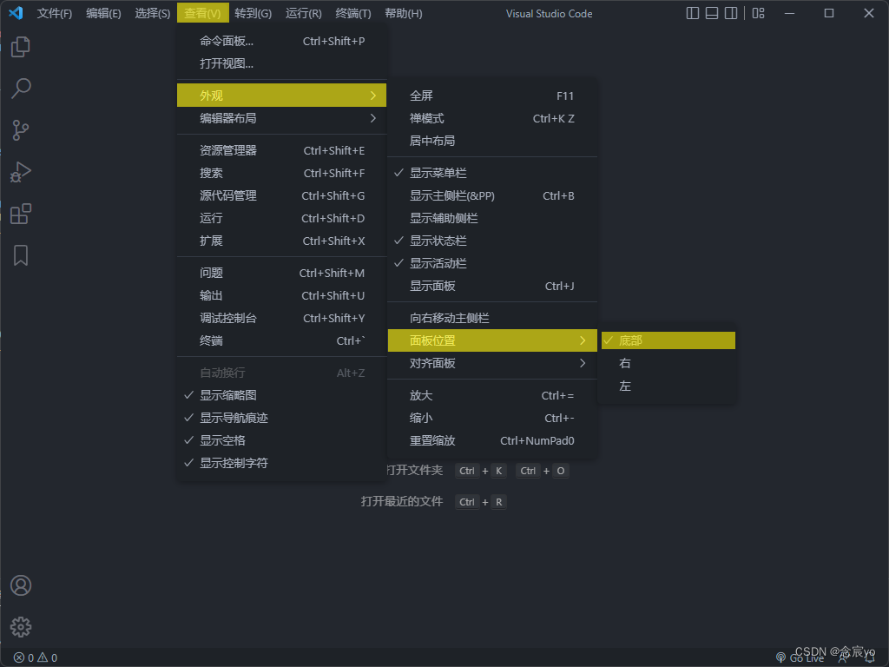The height and width of the screenshot is (667, 889).
Task: Expand the 面板位置 submenu
Action: tap(492, 340)
